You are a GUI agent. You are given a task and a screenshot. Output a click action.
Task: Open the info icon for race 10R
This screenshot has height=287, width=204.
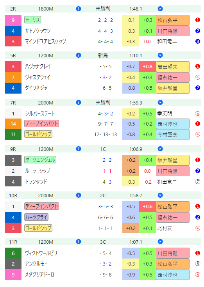[x=79, y=195]
